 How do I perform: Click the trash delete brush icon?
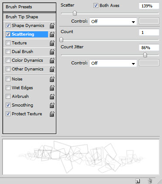pyautogui.click(x=150, y=181)
